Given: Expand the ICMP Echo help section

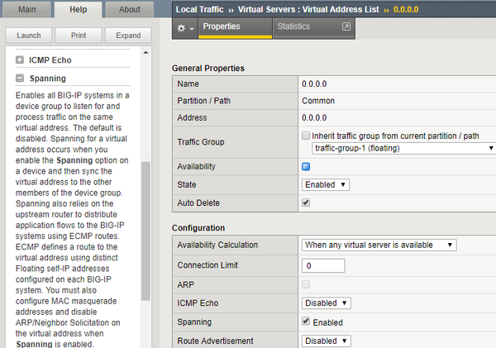Looking at the screenshot, I should [x=20, y=60].
